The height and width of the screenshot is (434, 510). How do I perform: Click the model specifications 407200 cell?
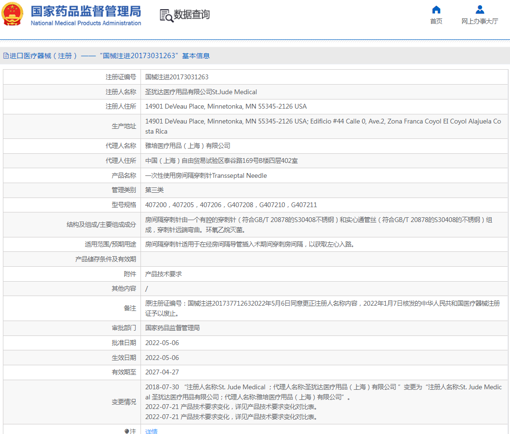click(231, 205)
